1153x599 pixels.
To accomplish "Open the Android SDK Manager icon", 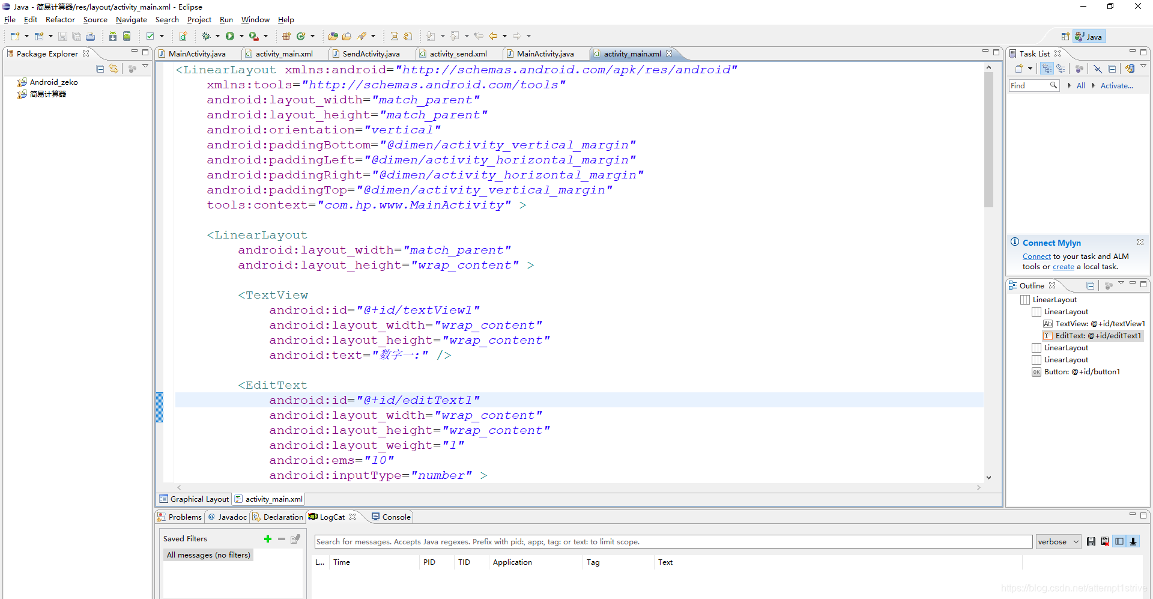I will (112, 36).
